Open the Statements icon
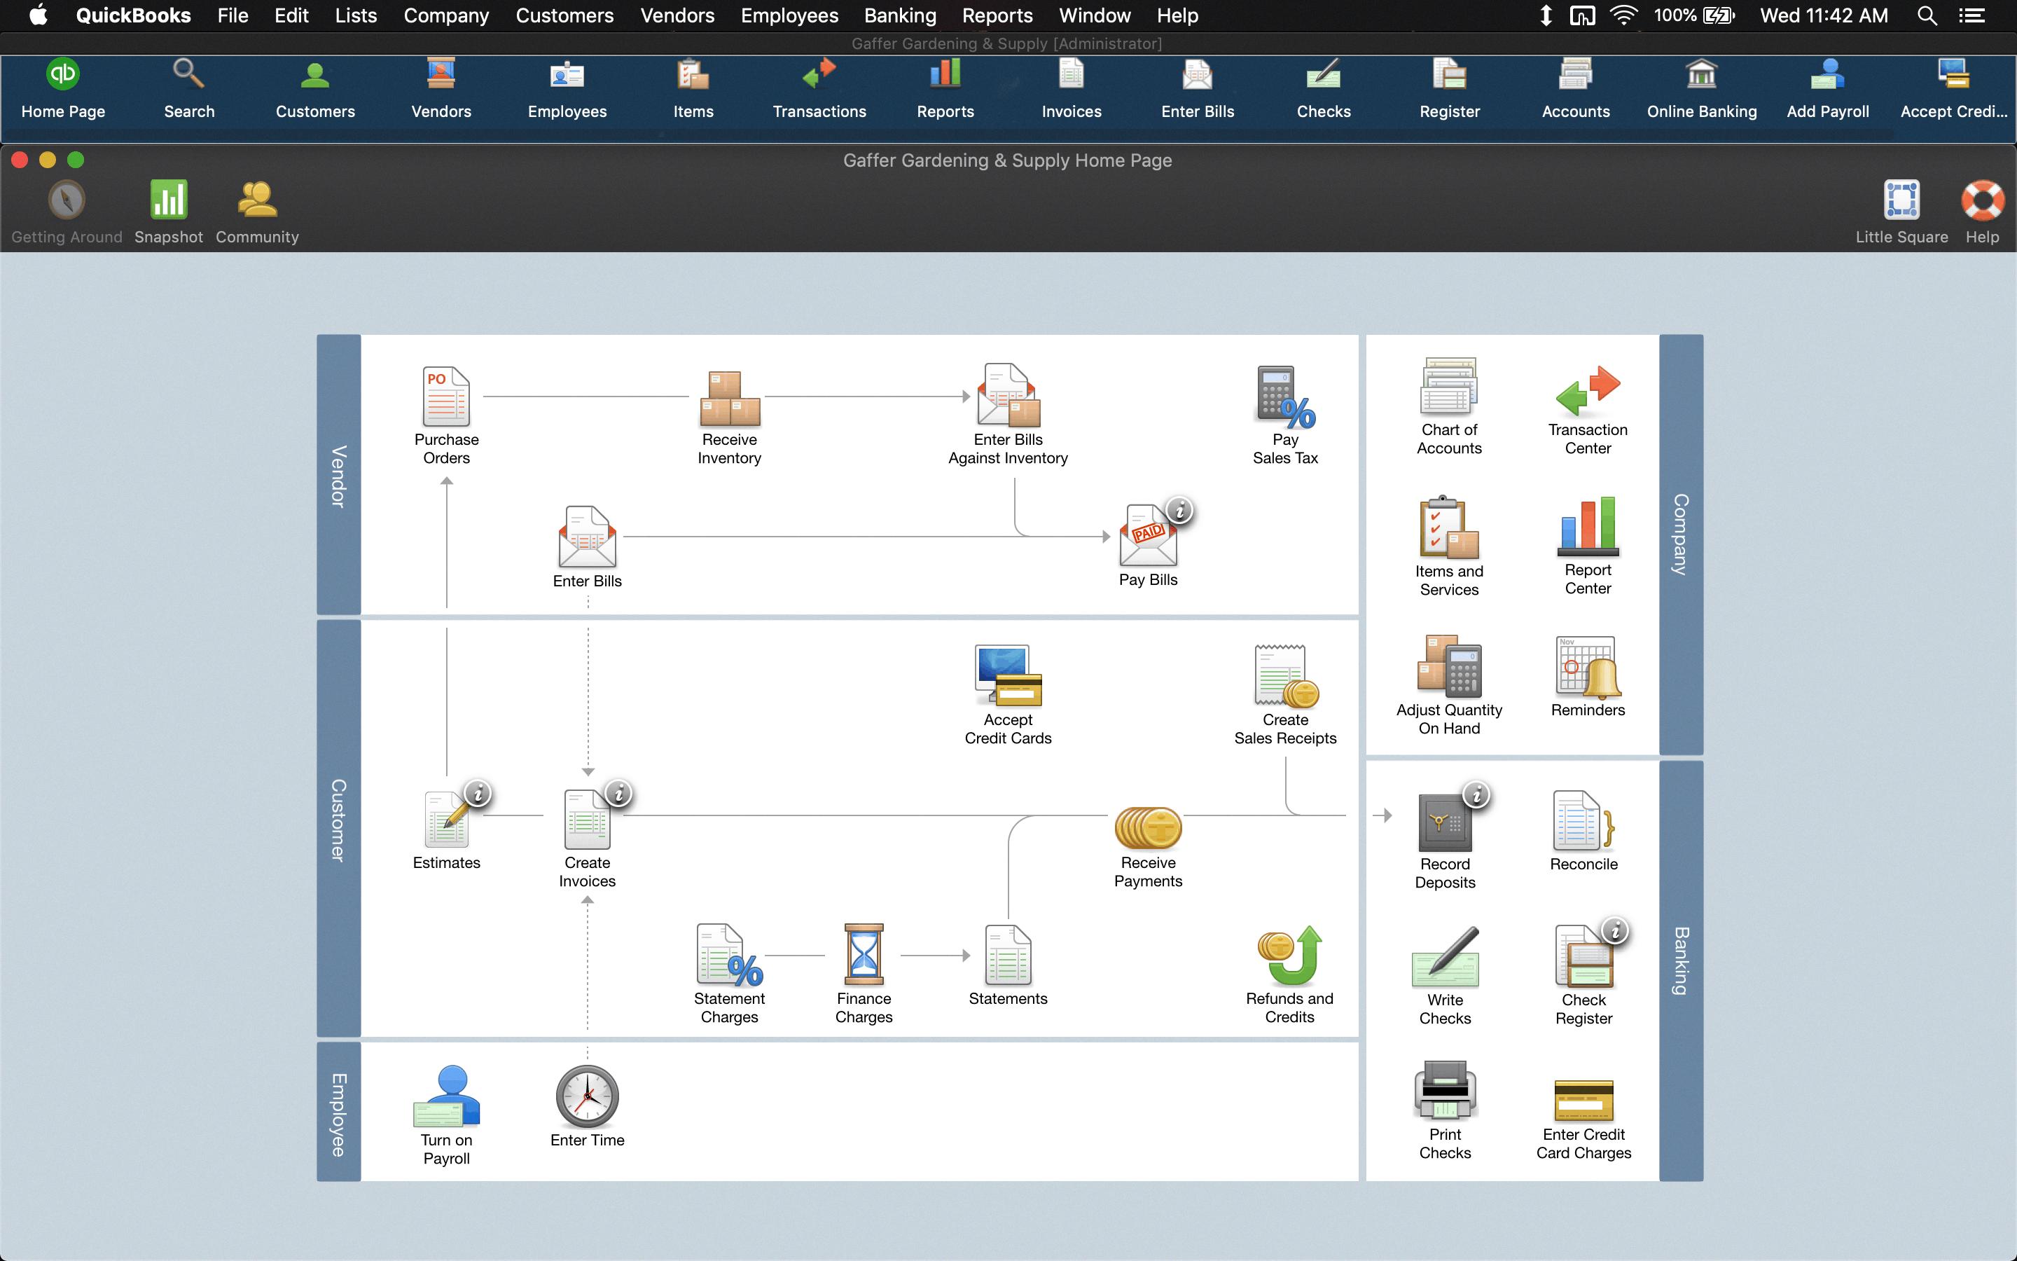 [x=1008, y=954]
